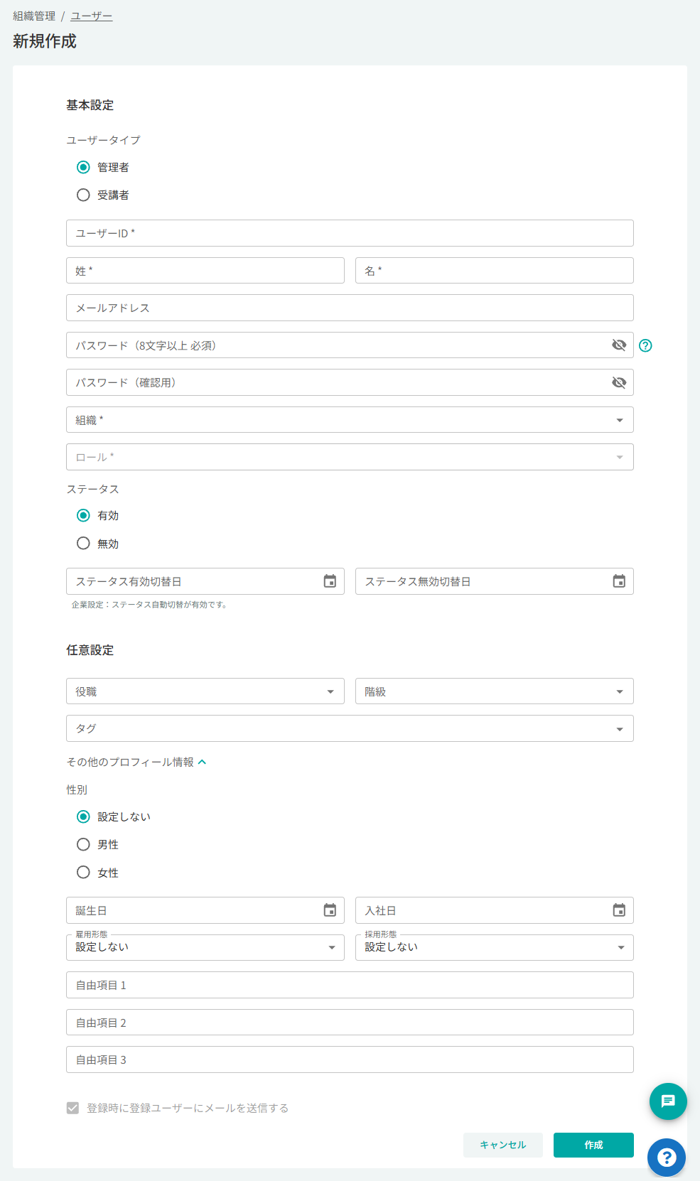
Task: Click the 企業設定 auto-switch notice text
Action: (x=149, y=605)
